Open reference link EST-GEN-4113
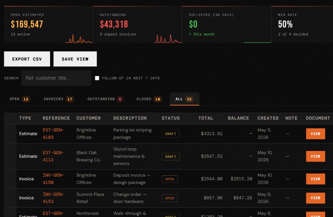Screen dimensions: 333x217 pos(53,156)
